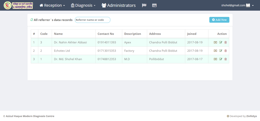Click the checkered flag icon in navbar
Screen dimensions: 260x121
tap(144, 5)
